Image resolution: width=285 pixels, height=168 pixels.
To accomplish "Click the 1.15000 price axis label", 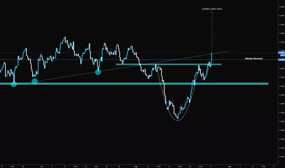I will (282, 86).
